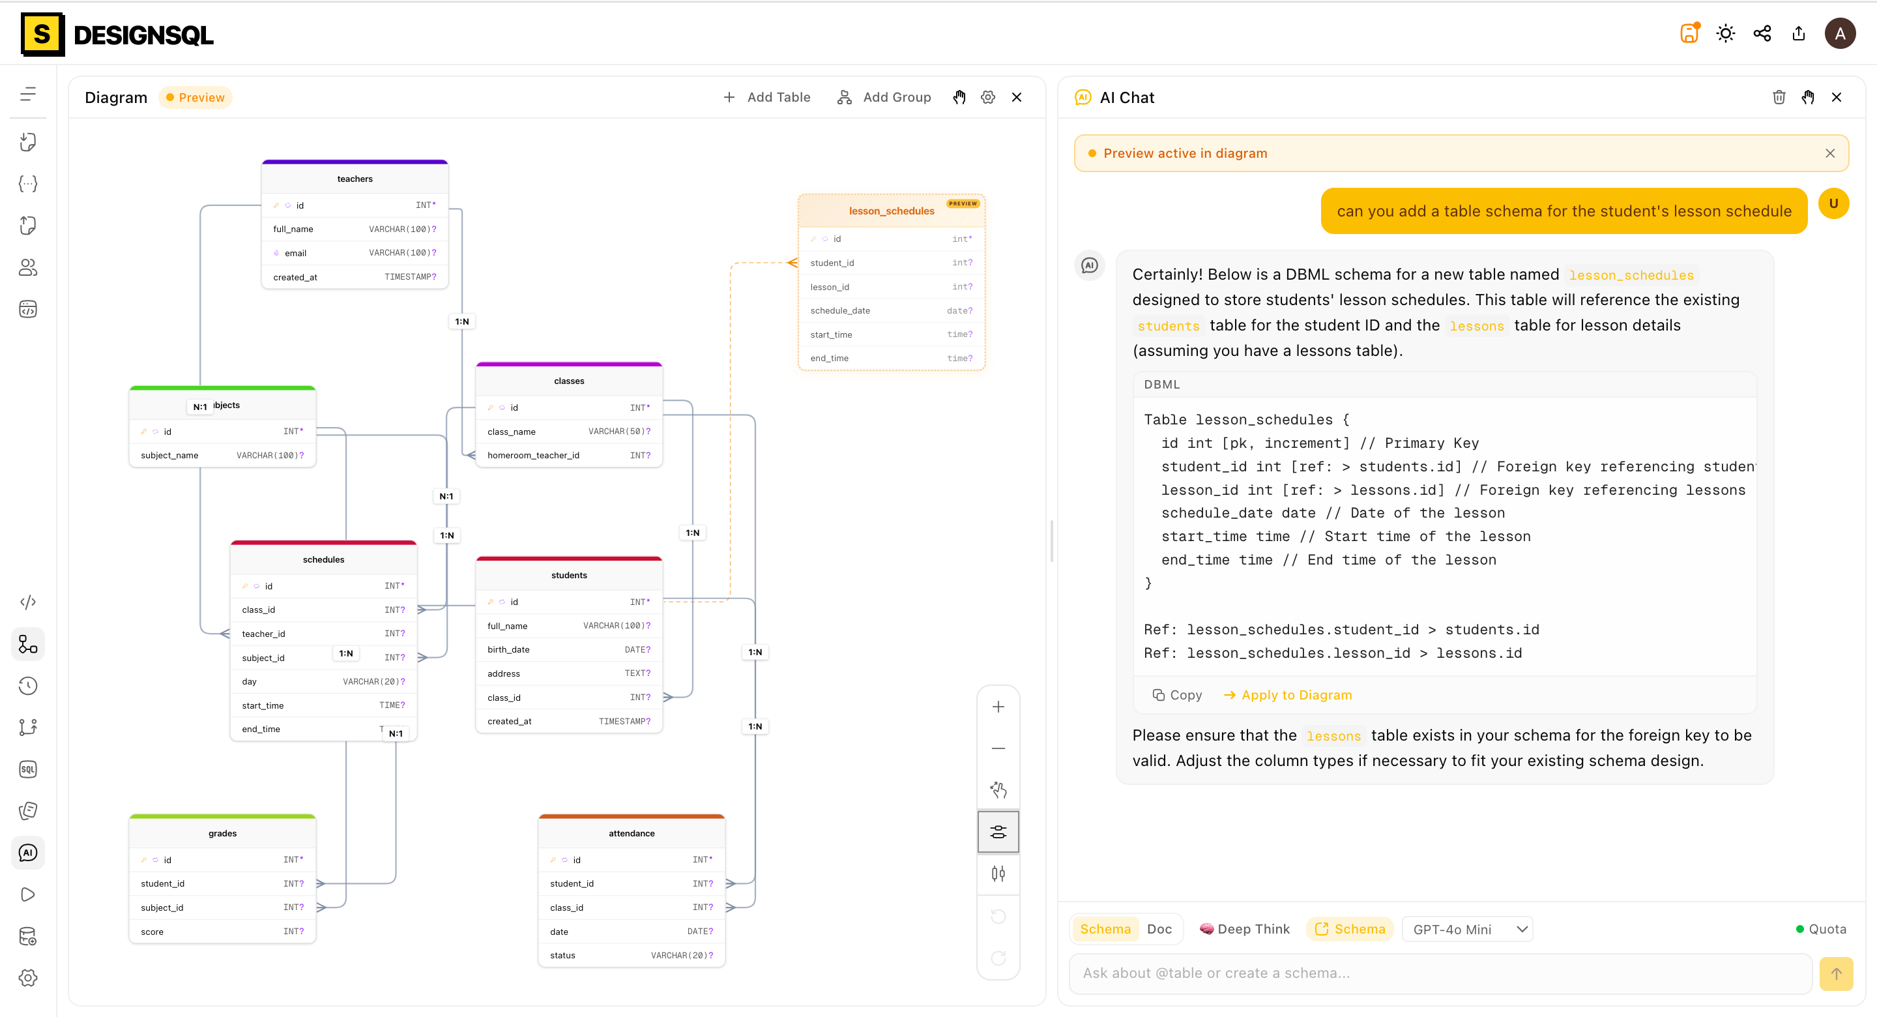
Task: Open the GPT-4o Mini model dropdown
Action: [1468, 930]
